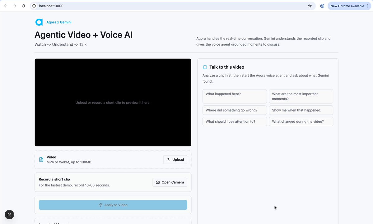The image size is (373, 224).
Task: Click the Agora logo icon
Action: (39, 22)
